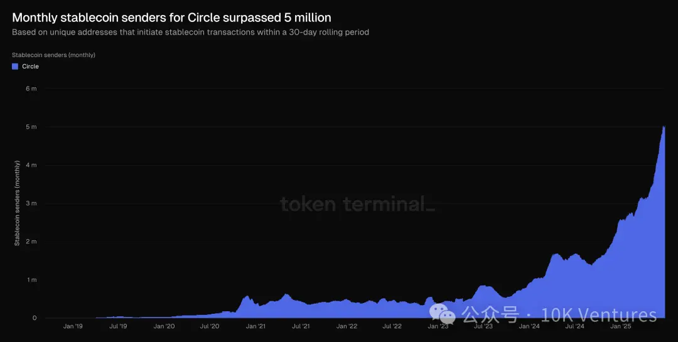Click the Stablecoin senders (monthly) legend heading
This screenshot has width=678, height=342.
coord(53,55)
